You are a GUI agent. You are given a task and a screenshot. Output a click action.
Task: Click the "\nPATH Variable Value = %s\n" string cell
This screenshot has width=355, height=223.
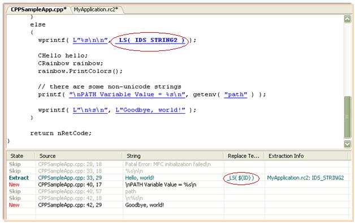(161, 185)
